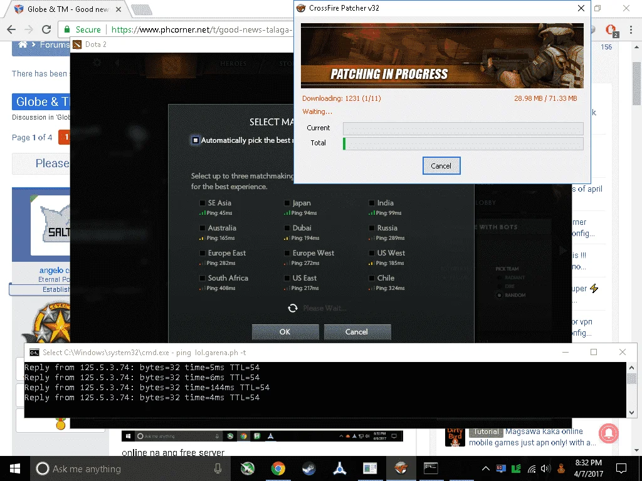Image resolution: width=642 pixels, height=481 pixels.
Task: Check the US West region box
Action: pyautogui.click(x=371, y=253)
